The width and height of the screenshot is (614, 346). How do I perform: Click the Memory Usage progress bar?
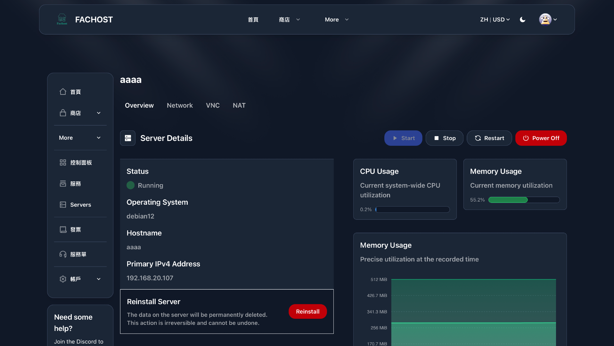524,200
